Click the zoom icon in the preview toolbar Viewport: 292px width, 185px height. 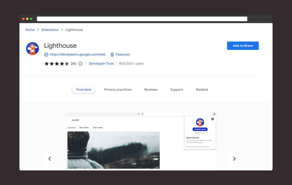pos(139,114)
